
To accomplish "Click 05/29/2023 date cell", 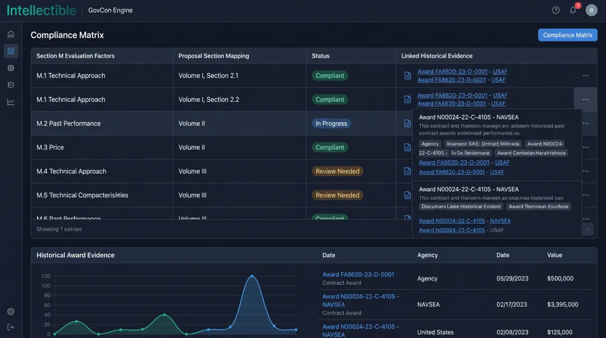I will click(512, 279).
